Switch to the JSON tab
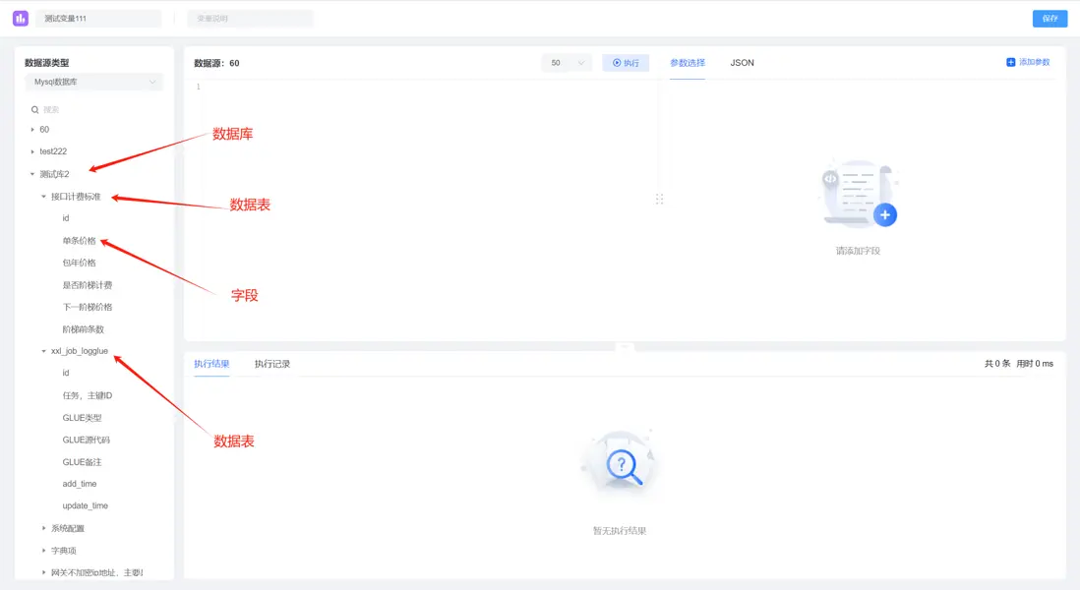The width and height of the screenshot is (1080, 590). [x=742, y=63]
